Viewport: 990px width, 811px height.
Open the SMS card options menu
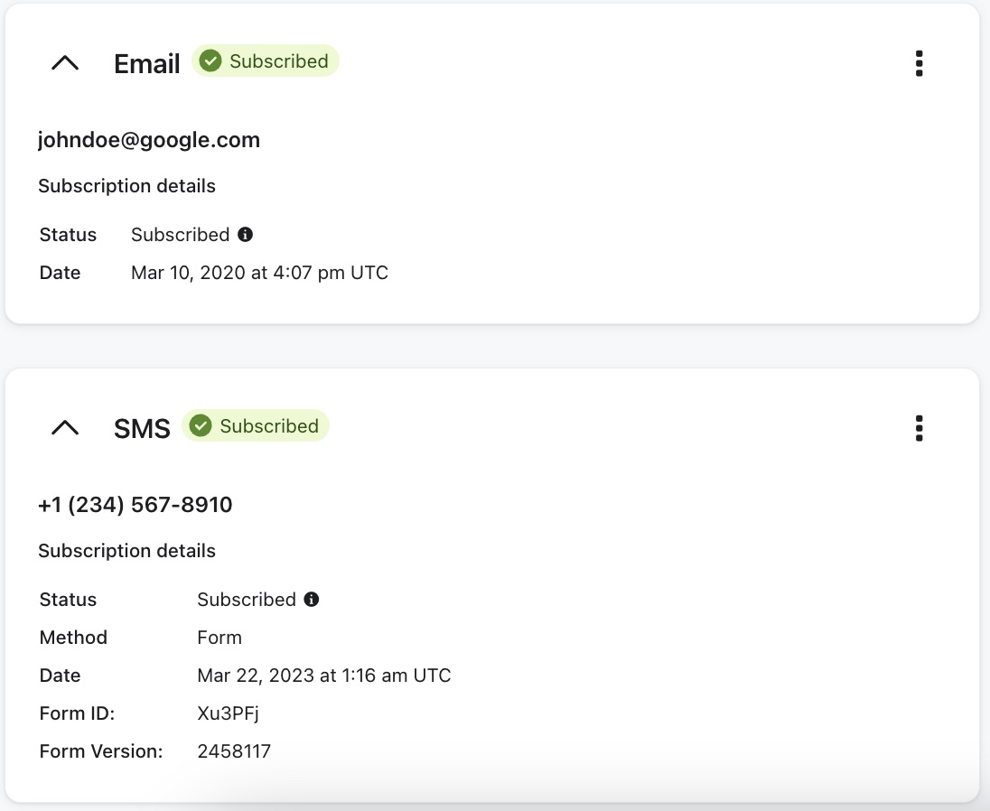(919, 428)
